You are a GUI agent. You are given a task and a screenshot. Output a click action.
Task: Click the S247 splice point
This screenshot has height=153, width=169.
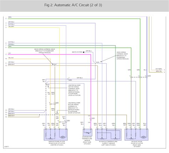pyautogui.click(x=55, y=65)
